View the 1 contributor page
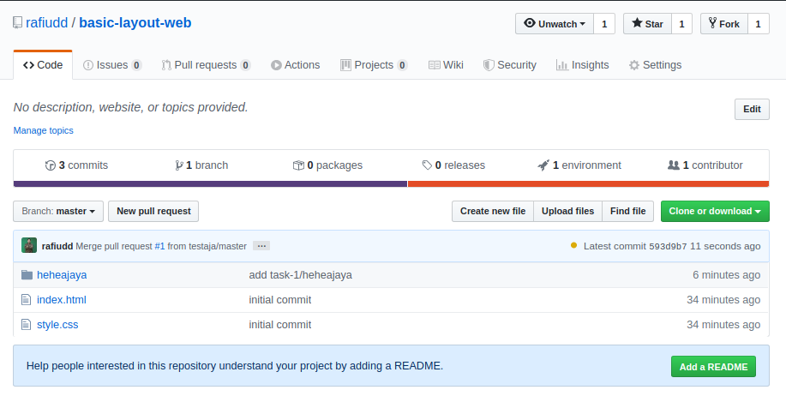 pos(705,165)
